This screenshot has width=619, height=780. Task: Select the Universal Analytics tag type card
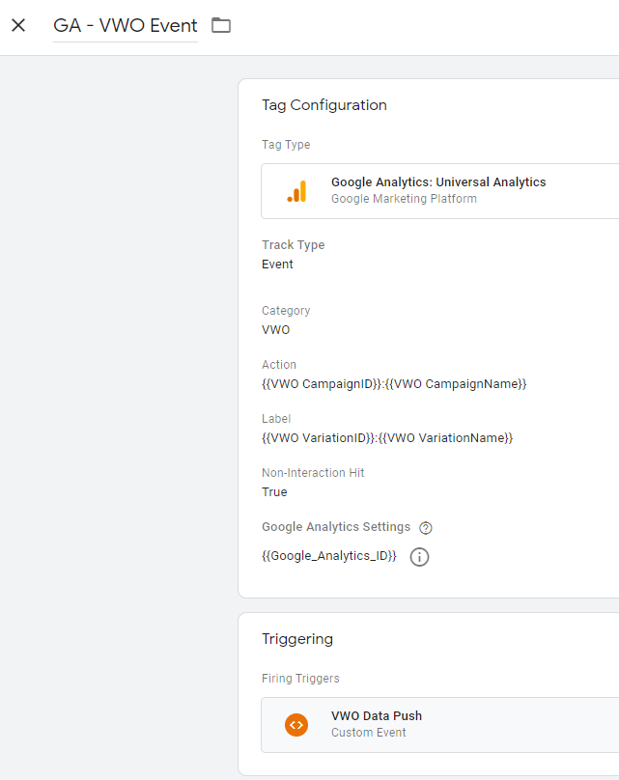coord(440,191)
